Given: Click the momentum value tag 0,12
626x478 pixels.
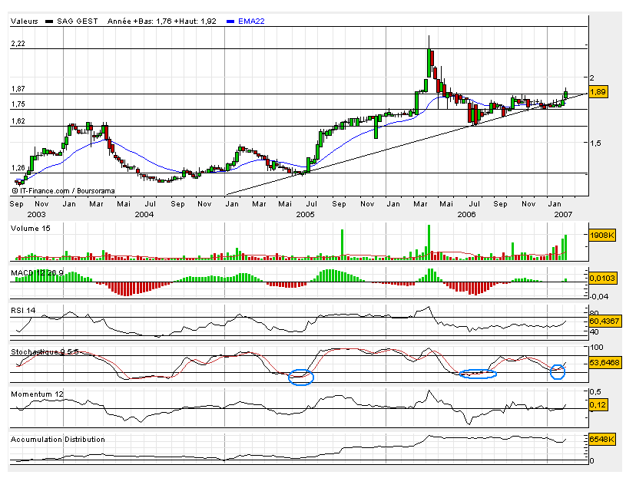Looking at the screenshot, I should click(598, 405).
